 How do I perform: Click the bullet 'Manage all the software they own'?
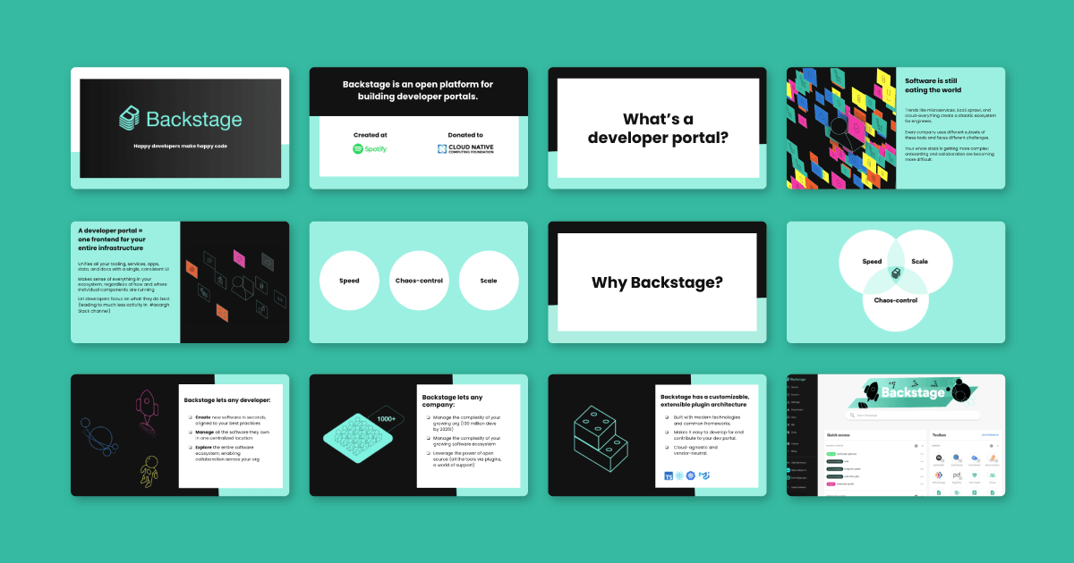tap(232, 437)
